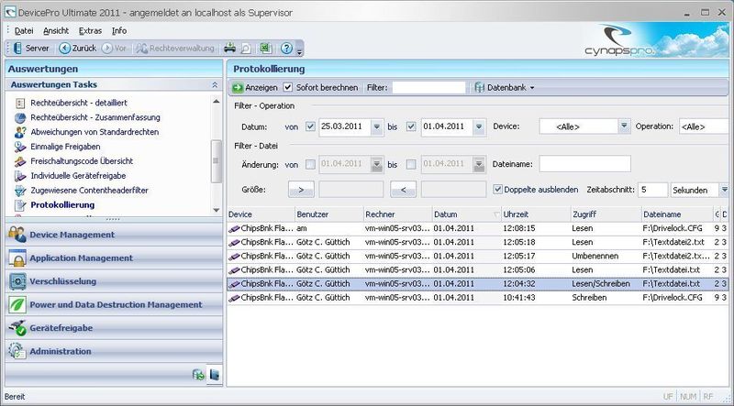Open print preview magnifier icon
Screen dimensions: 734x406
pyautogui.click(x=246, y=49)
